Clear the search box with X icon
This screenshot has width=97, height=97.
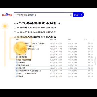71,15
